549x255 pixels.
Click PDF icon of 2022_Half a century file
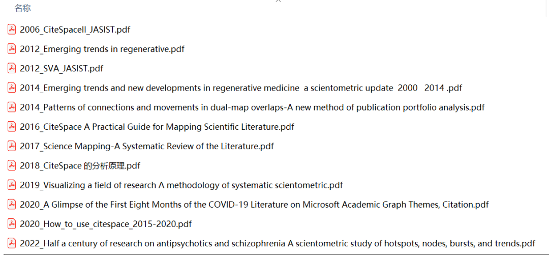tap(12, 243)
